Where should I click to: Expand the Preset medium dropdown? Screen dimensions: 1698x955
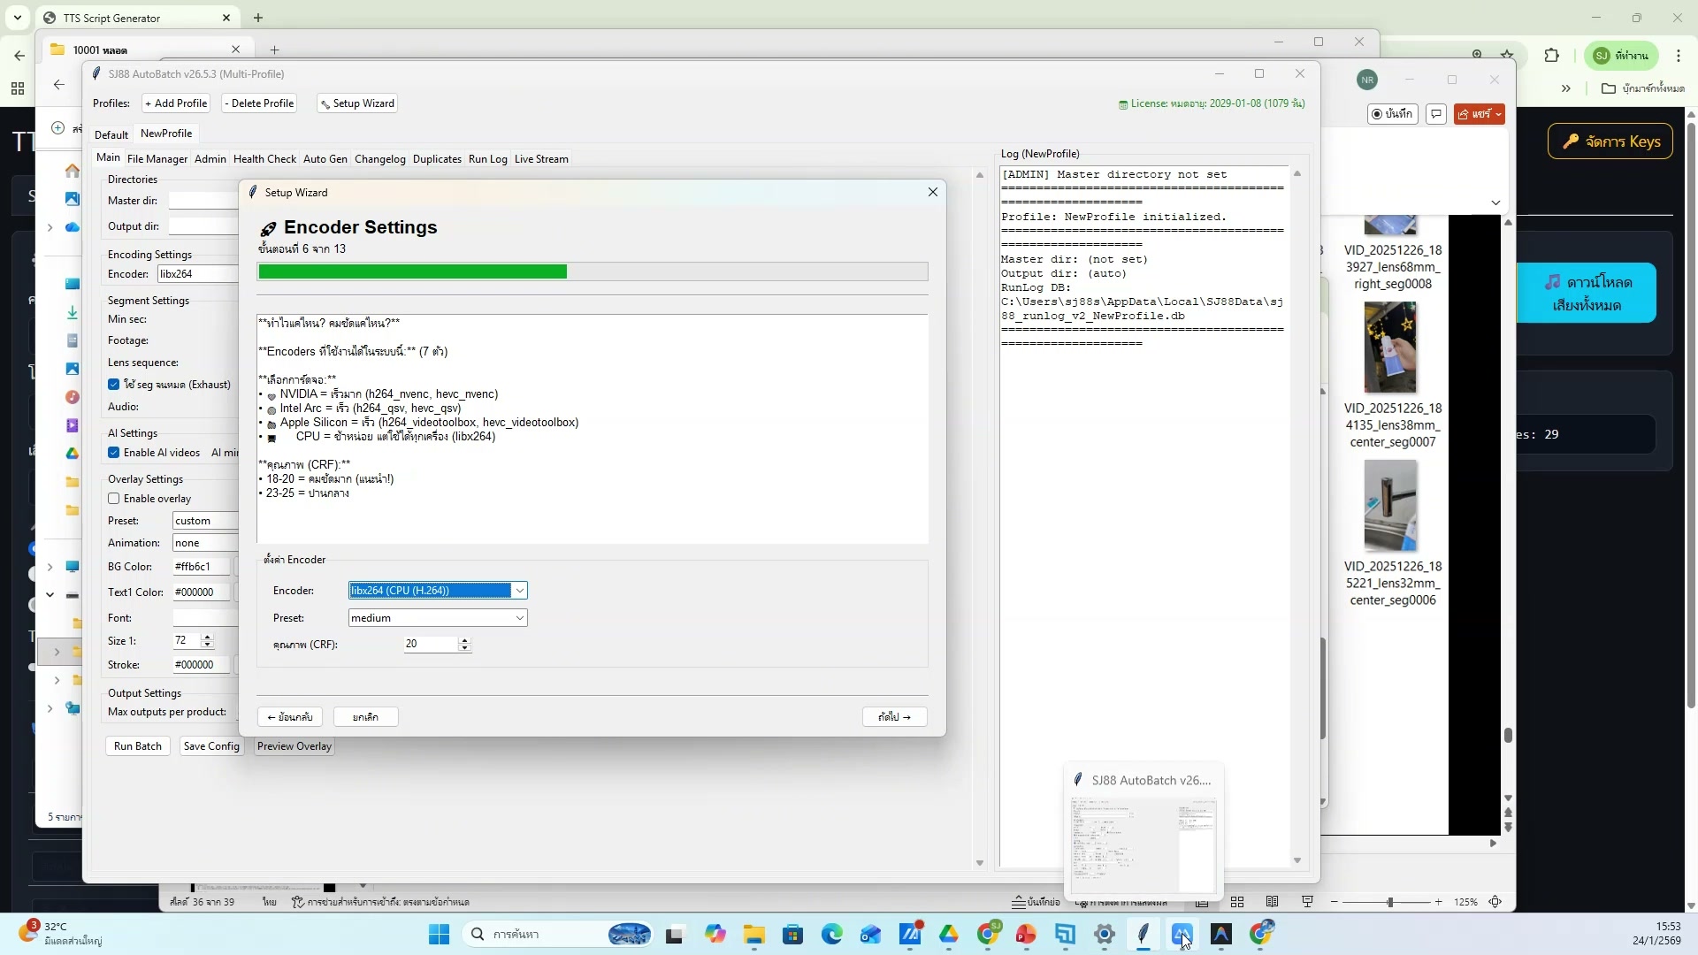click(519, 618)
